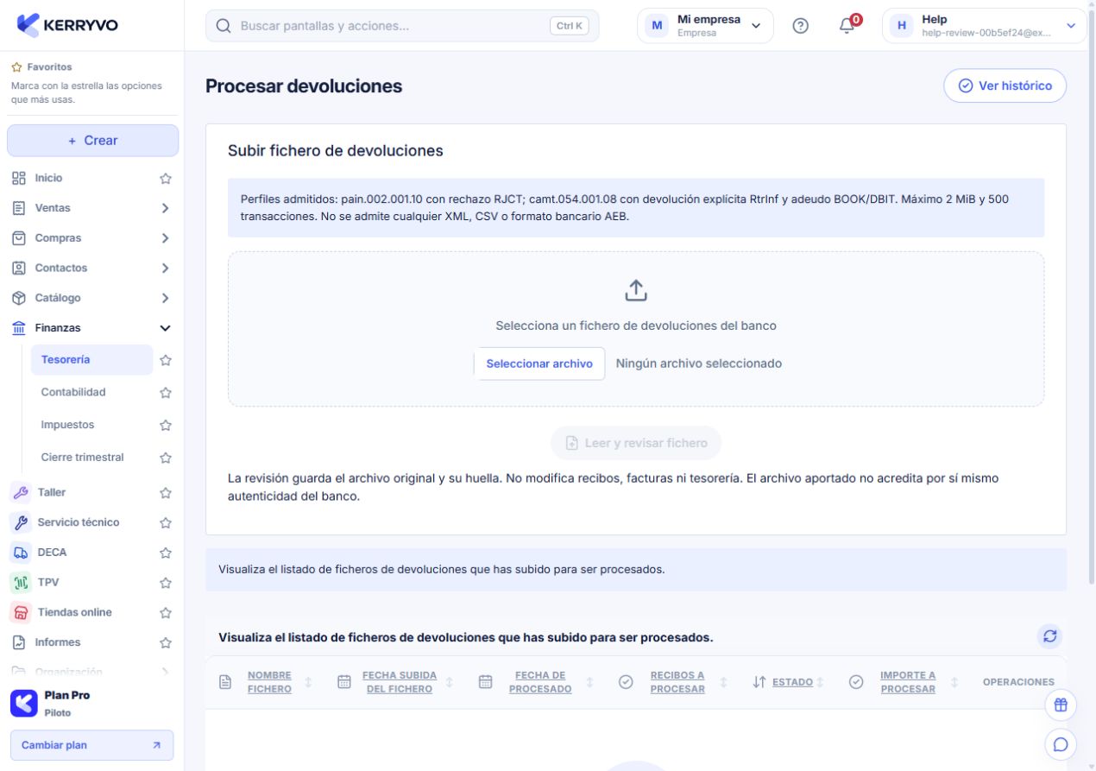Viewport: 1096px width, 771px height.
Task: Sort by Importe a procesar header
Action: (x=908, y=682)
